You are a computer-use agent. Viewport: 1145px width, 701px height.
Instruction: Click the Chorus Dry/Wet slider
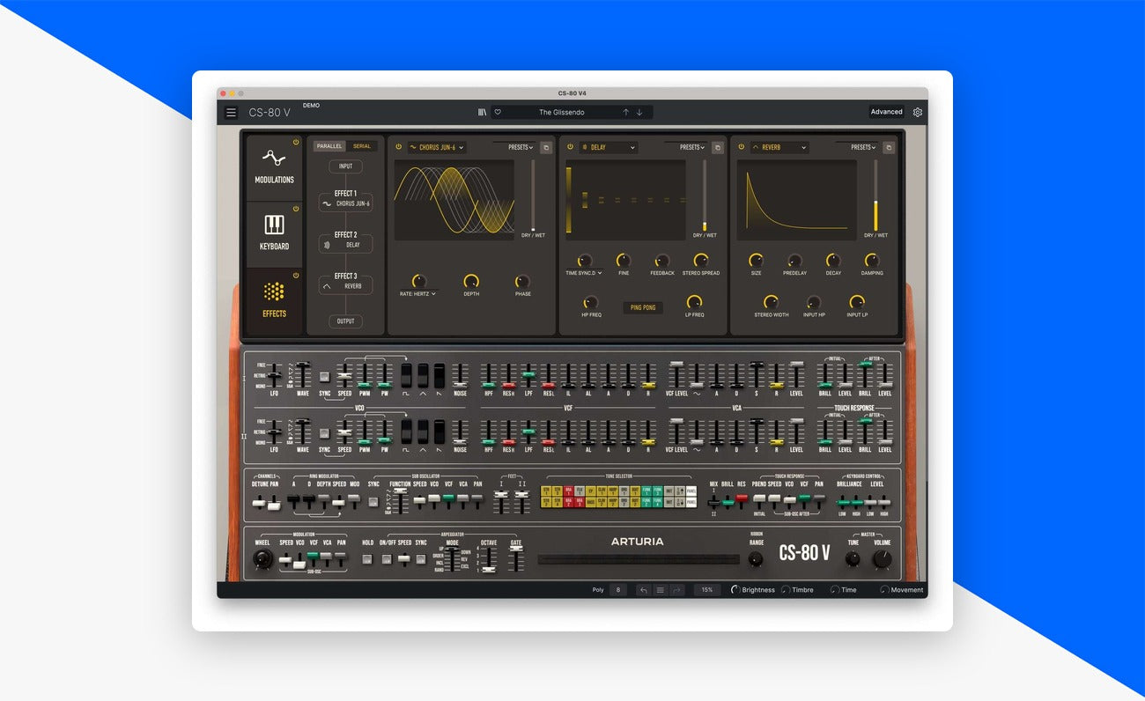click(532, 196)
